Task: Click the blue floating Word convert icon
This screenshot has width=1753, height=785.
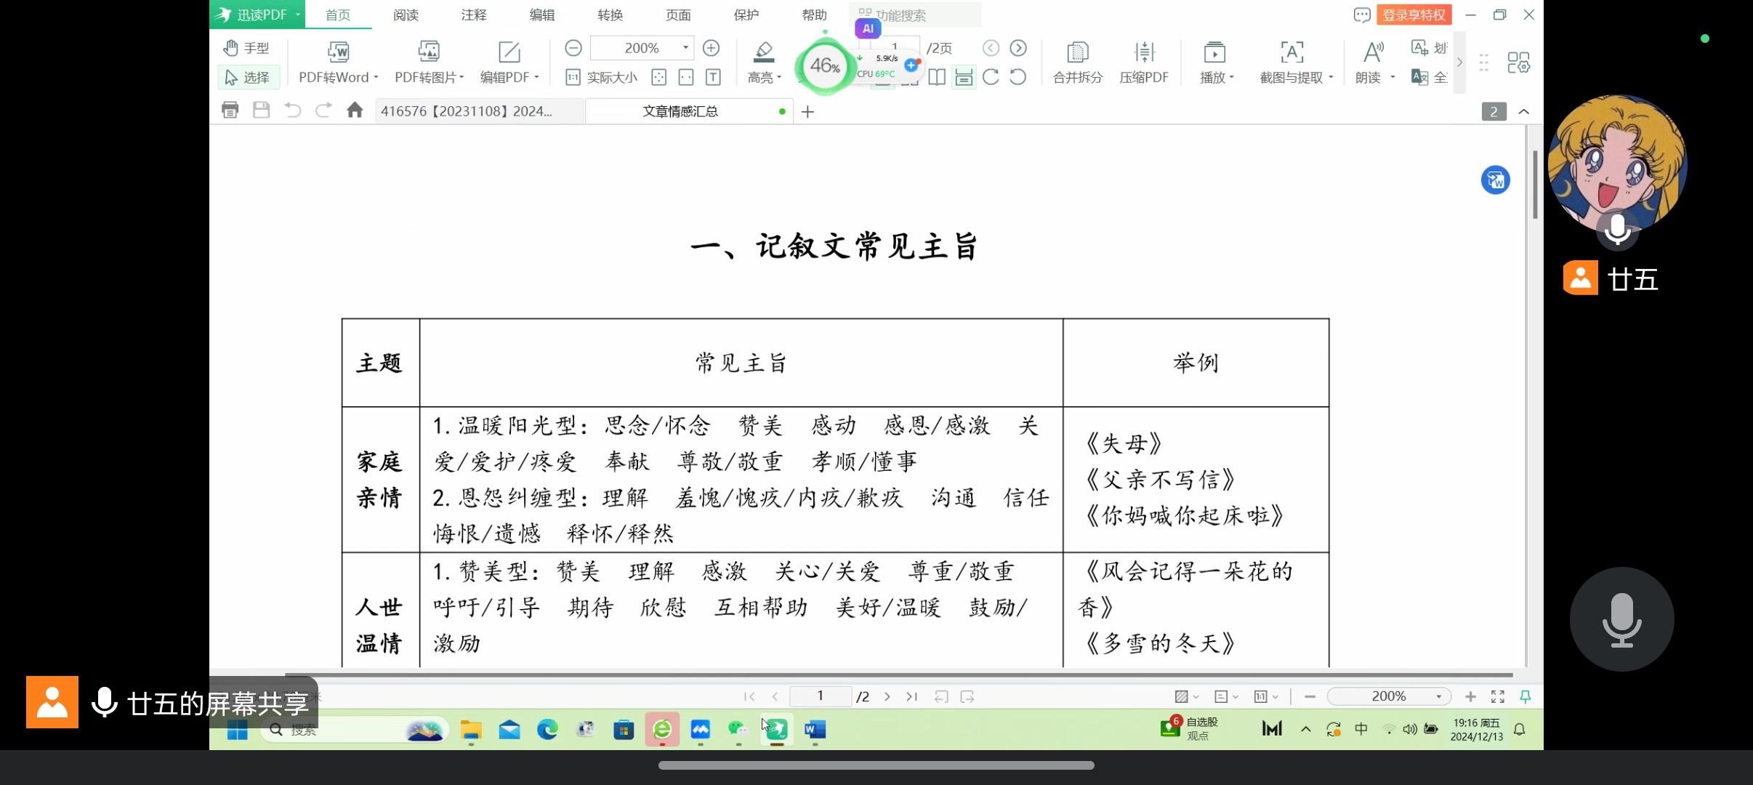Action: click(1495, 180)
